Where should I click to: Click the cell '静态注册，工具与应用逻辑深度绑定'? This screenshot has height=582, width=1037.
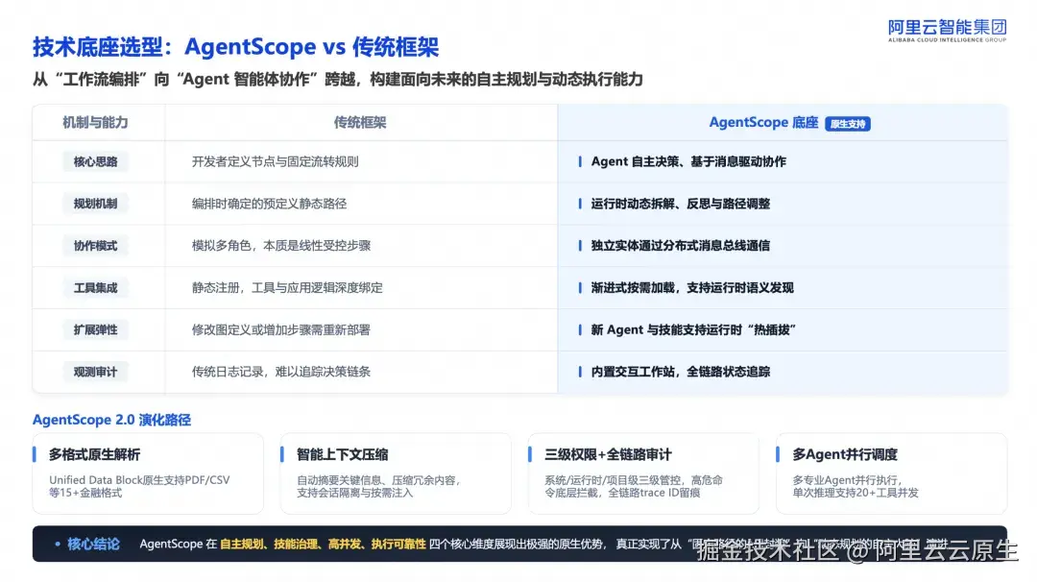coord(287,288)
